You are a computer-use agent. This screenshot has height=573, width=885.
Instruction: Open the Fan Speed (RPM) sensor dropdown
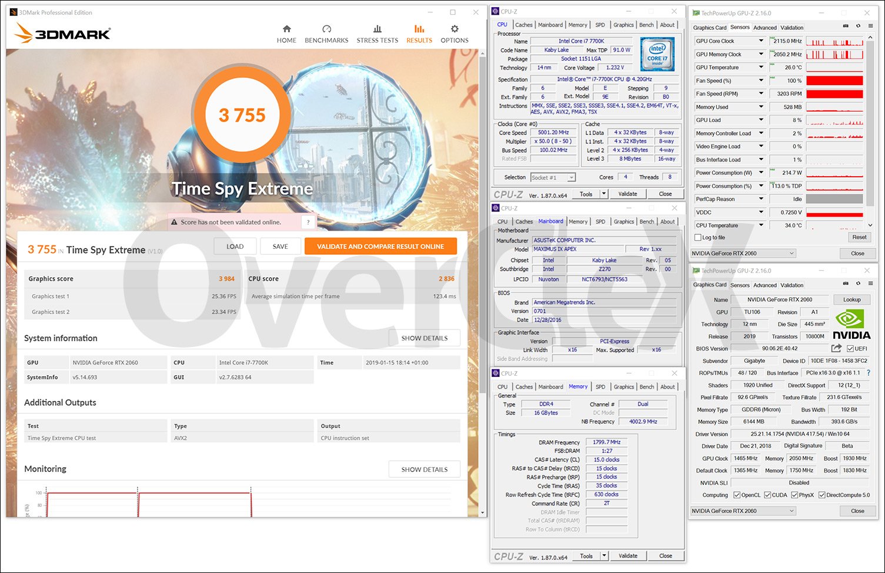click(761, 94)
